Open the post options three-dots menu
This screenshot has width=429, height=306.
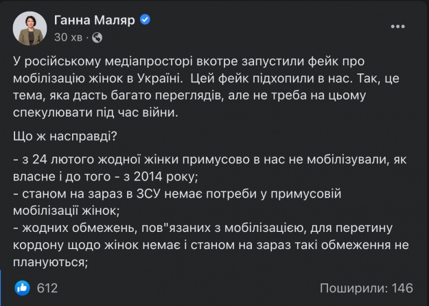[x=397, y=27]
